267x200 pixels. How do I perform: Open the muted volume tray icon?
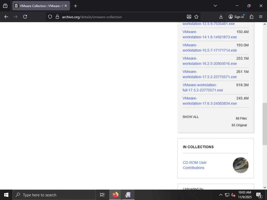pyautogui.click(x=233, y=195)
